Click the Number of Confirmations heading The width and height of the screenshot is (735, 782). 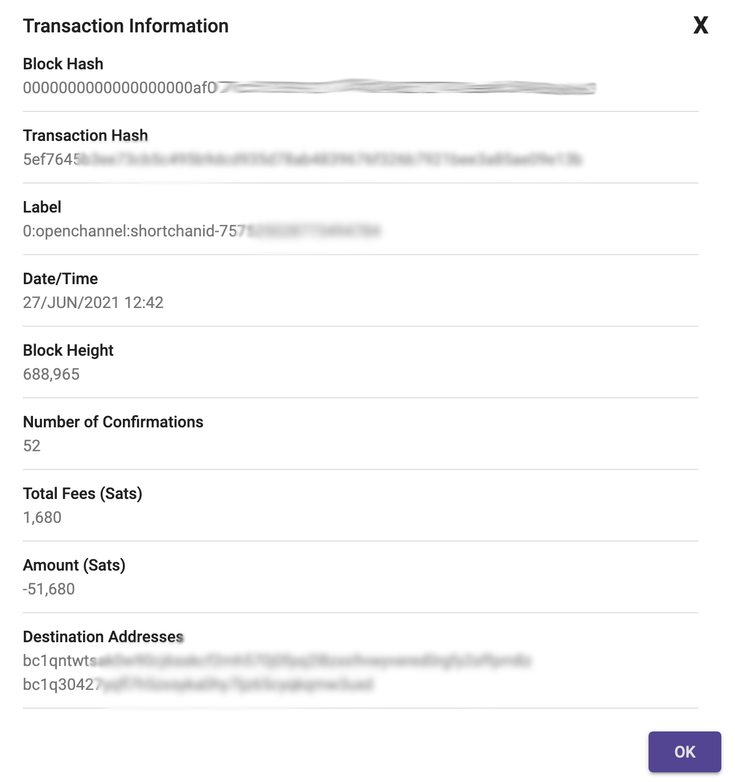point(113,422)
